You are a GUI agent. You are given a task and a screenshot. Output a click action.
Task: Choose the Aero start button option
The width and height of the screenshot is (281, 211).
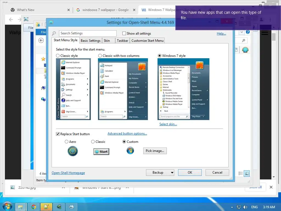[66, 142]
